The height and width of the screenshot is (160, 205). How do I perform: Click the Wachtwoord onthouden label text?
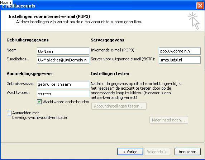pos(66,102)
